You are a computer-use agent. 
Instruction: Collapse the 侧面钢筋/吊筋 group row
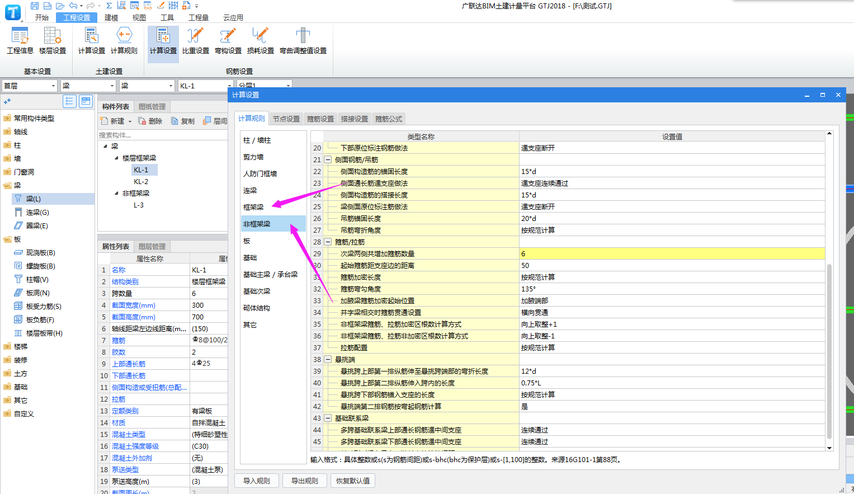coord(328,159)
